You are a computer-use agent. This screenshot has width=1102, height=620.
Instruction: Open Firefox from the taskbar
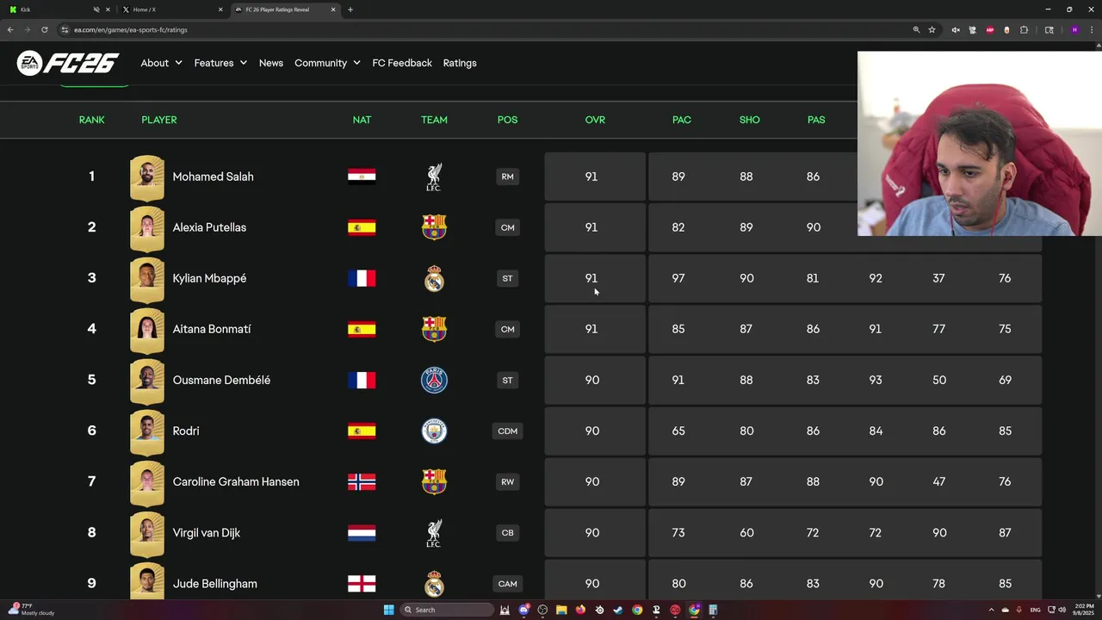click(x=580, y=610)
